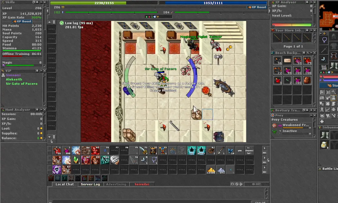Toggle the circle beside Inactive prey row

310,134
